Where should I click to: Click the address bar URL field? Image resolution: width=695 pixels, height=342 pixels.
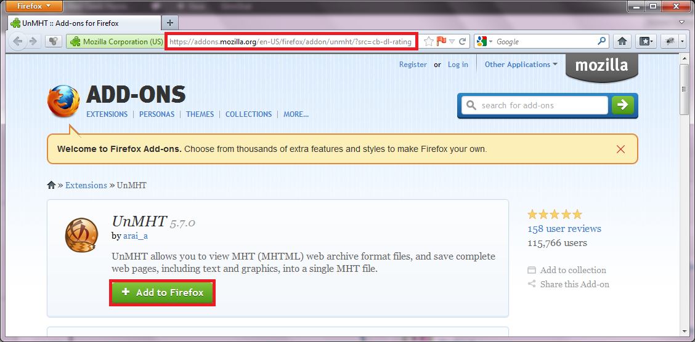pos(291,42)
